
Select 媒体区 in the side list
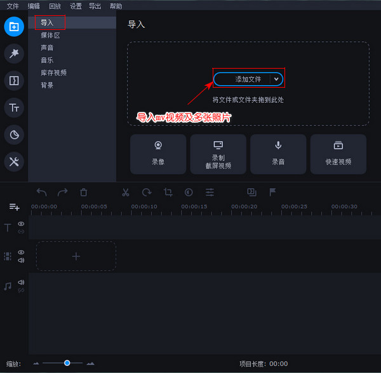(x=72, y=35)
